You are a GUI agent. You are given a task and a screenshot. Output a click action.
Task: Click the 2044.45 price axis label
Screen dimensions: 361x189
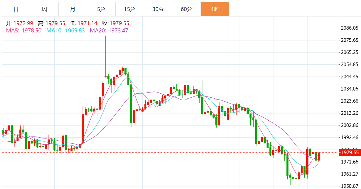pyautogui.click(x=350, y=77)
